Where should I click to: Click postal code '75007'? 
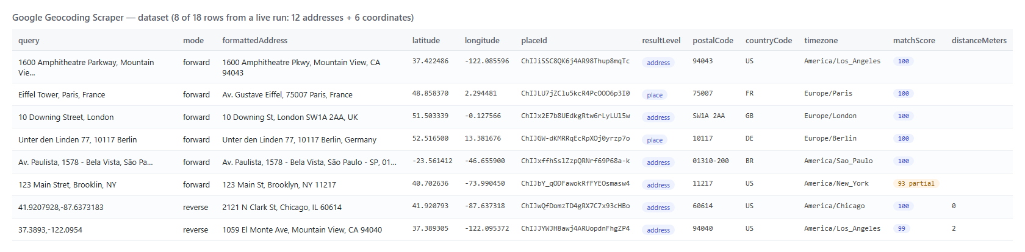tap(702, 93)
